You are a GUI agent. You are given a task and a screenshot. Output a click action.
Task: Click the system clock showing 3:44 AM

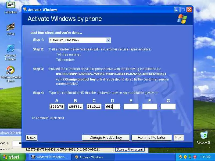(x=205, y=157)
